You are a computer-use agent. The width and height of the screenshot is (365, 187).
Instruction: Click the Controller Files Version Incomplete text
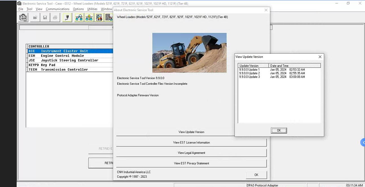click(x=152, y=84)
